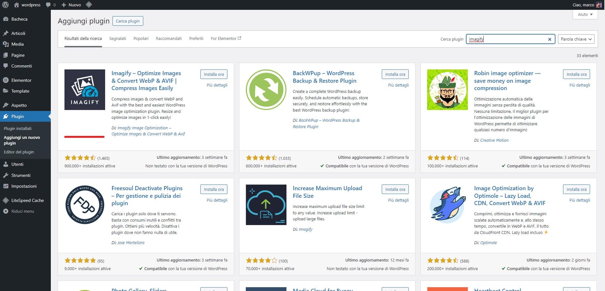The image size is (605, 291).
Task: Open the Nuovo add-new menu
Action: (71, 5)
